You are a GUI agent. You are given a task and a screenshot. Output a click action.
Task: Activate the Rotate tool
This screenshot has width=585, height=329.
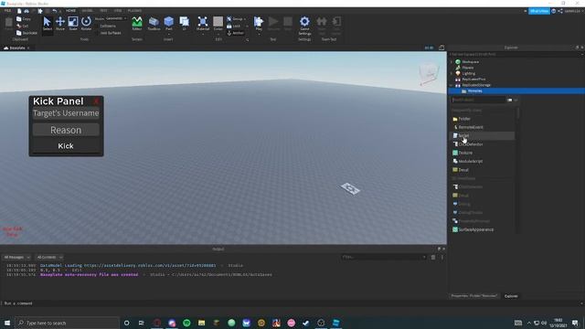(x=86, y=24)
